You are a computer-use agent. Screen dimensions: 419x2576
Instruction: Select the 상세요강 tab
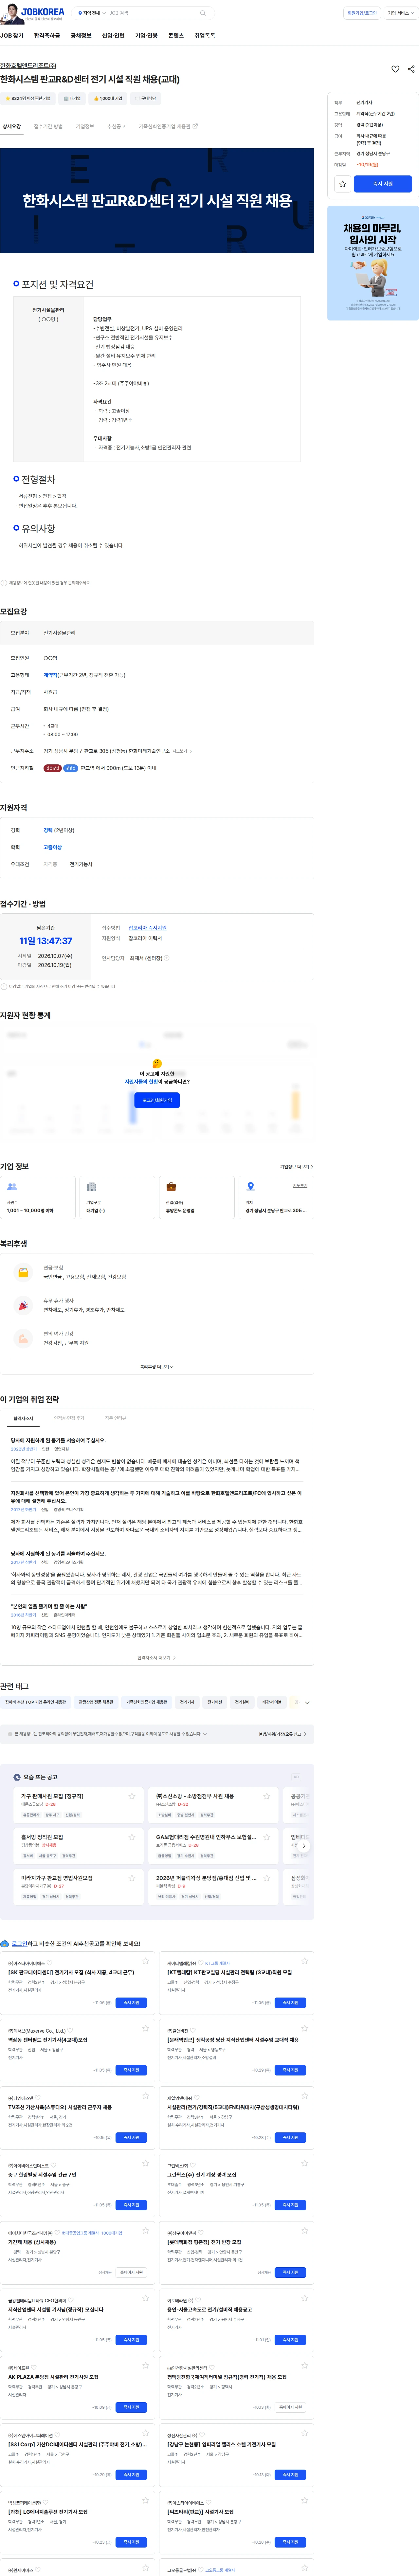pos(12,127)
